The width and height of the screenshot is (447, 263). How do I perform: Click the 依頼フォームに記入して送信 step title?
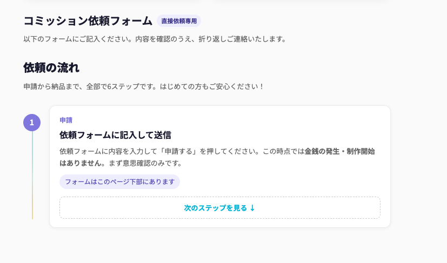115,135
